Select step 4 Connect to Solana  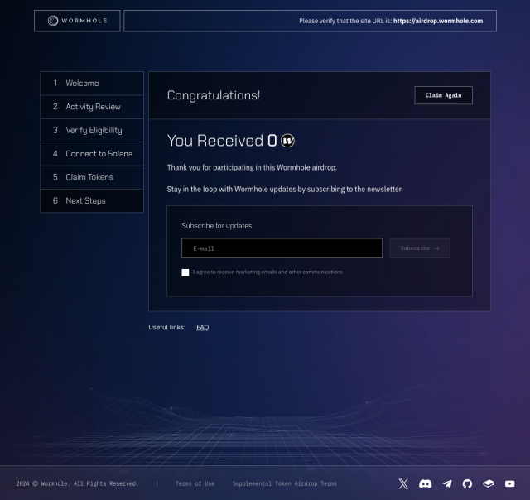[x=92, y=154]
